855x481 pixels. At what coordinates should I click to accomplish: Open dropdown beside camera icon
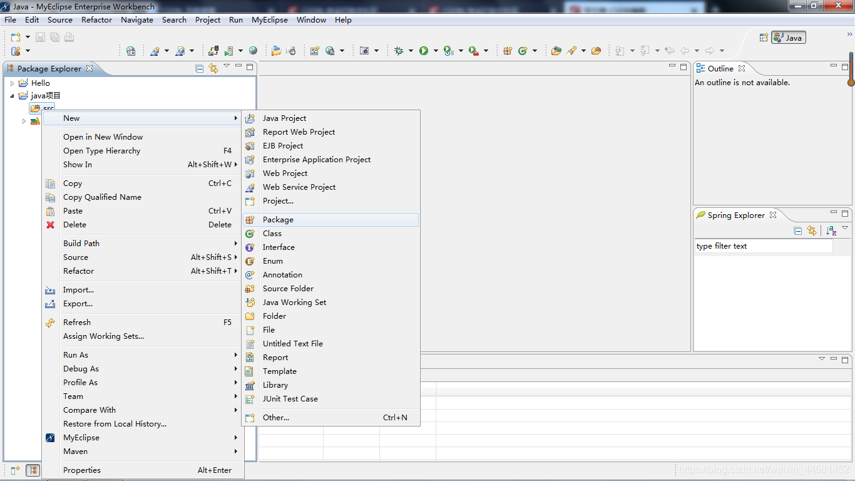coord(376,51)
